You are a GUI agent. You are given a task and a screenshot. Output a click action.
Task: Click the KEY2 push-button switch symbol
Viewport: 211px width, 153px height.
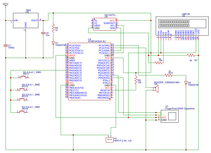click(x=22, y=89)
